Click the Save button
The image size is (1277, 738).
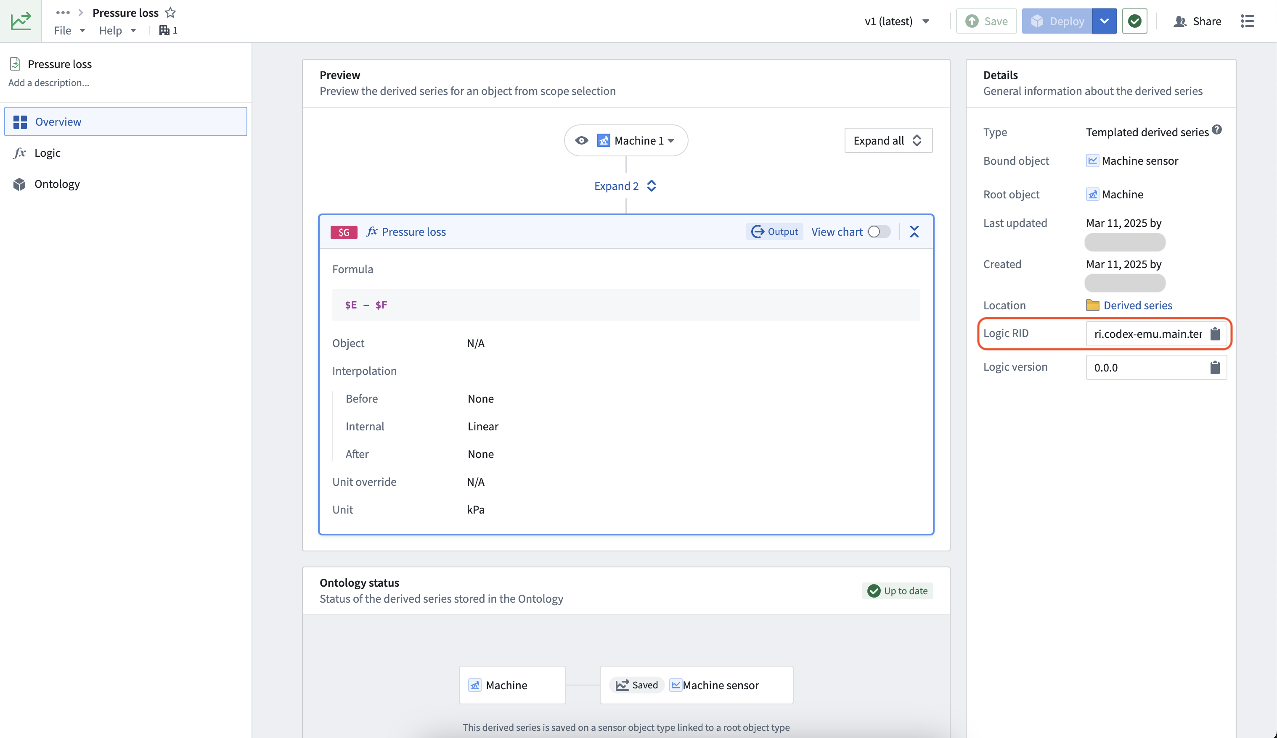coord(986,21)
